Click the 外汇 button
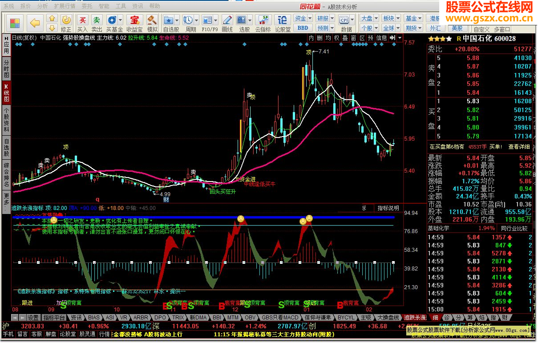 pos(435,28)
